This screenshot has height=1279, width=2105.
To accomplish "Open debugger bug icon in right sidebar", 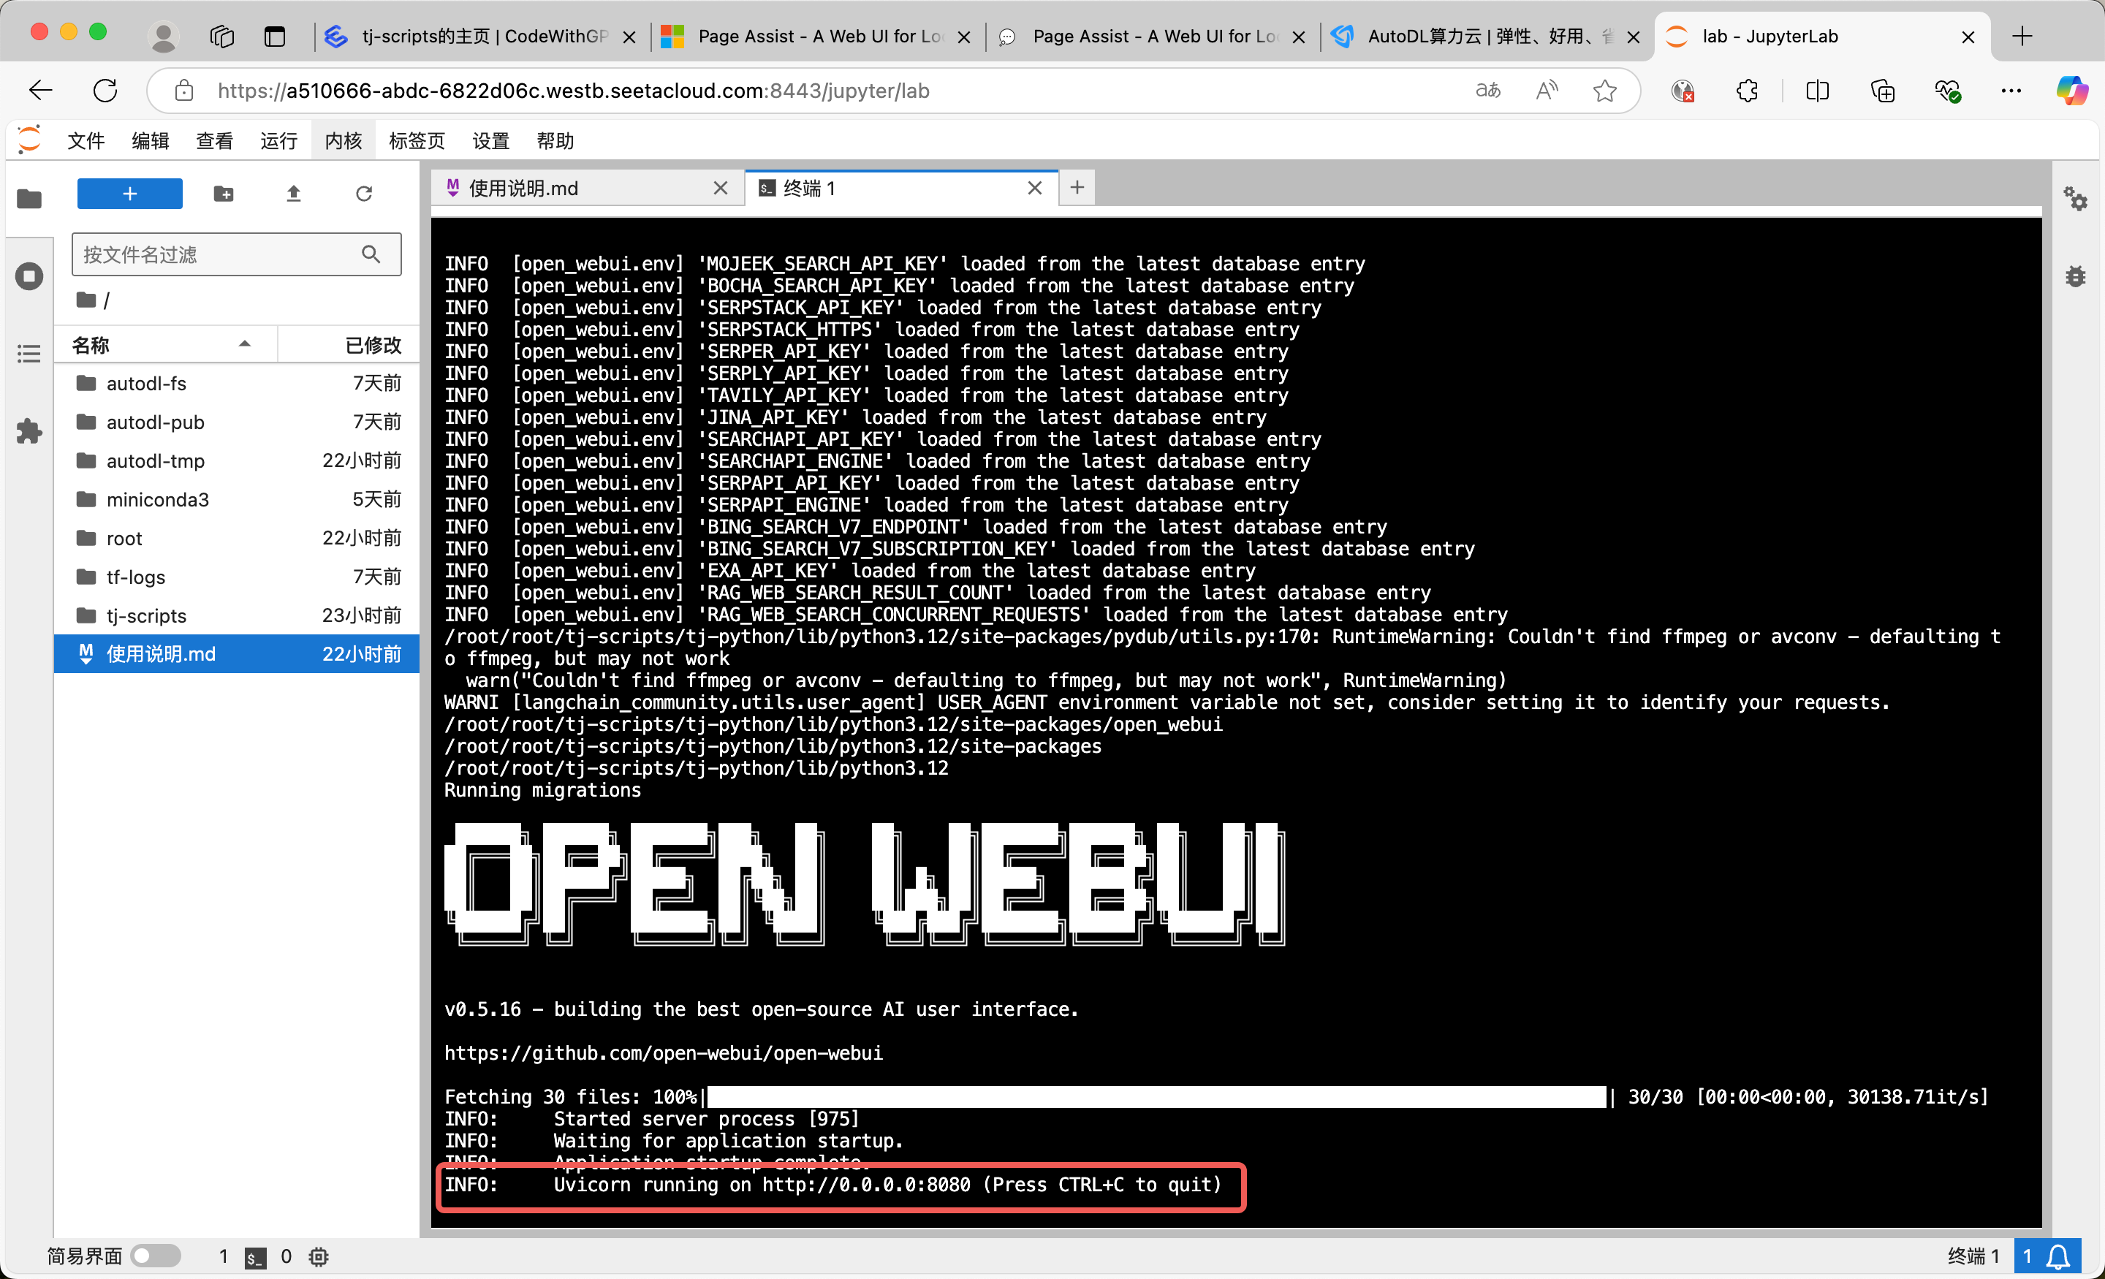I will pos(2076,276).
